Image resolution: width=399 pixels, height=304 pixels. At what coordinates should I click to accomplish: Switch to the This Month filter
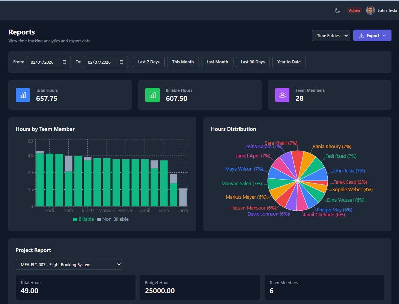tap(183, 62)
